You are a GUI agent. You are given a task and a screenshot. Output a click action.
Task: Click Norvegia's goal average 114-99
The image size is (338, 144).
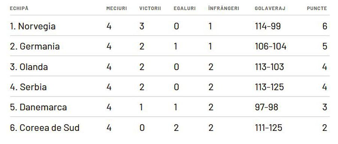coord(268,26)
